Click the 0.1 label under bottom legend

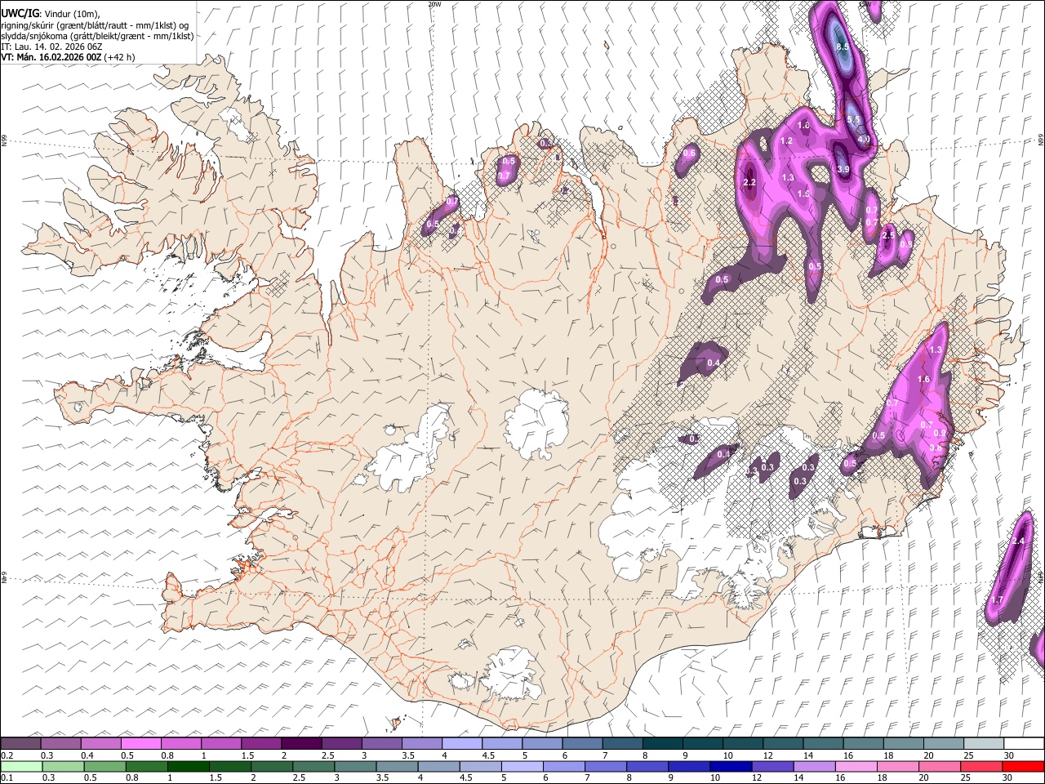[x=7, y=777]
